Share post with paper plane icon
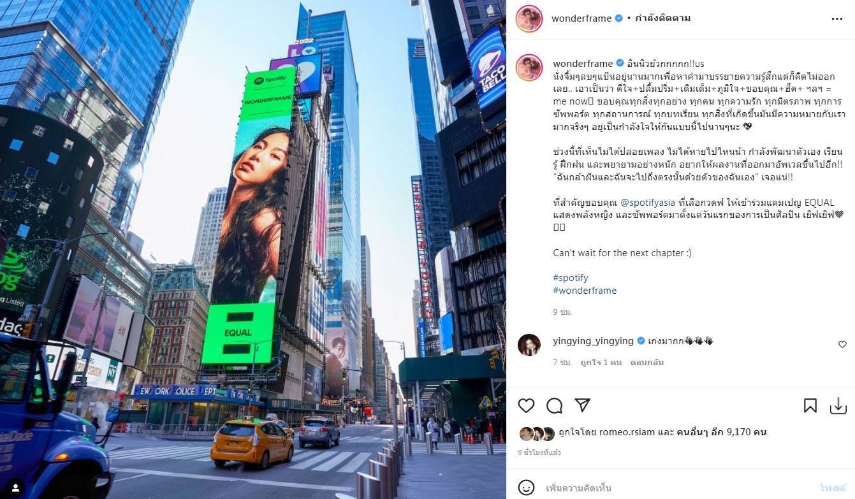This screenshot has width=855, height=499. click(582, 405)
